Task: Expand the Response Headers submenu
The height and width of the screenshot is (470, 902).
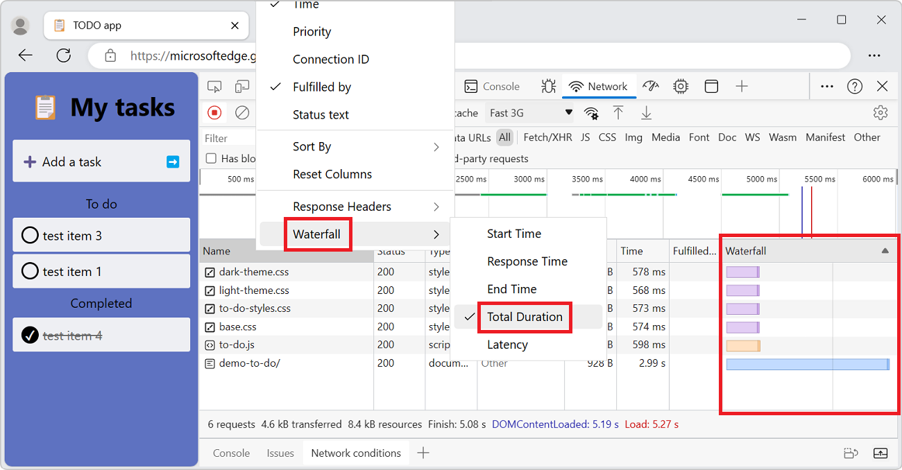Action: tap(342, 206)
